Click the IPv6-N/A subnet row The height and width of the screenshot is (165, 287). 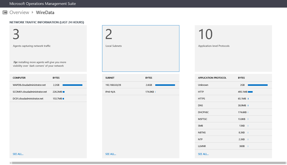(111, 92)
